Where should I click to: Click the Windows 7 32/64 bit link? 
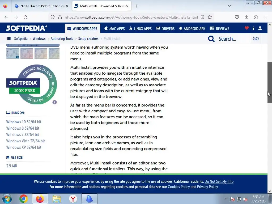(23, 134)
